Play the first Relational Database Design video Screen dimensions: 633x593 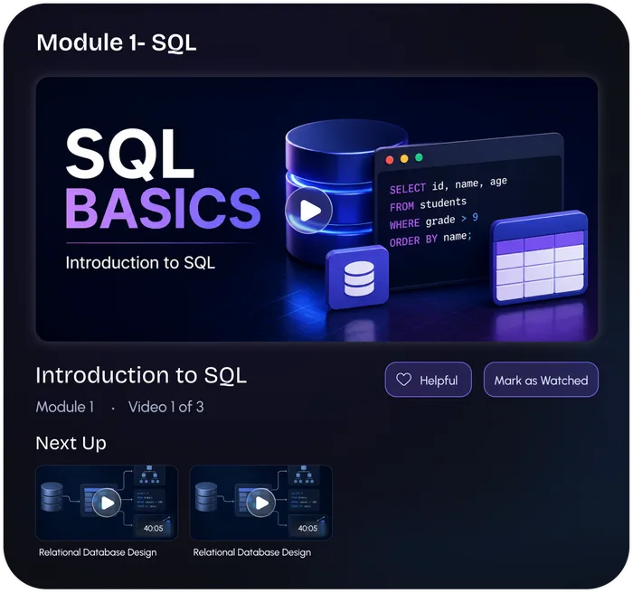coord(107,503)
